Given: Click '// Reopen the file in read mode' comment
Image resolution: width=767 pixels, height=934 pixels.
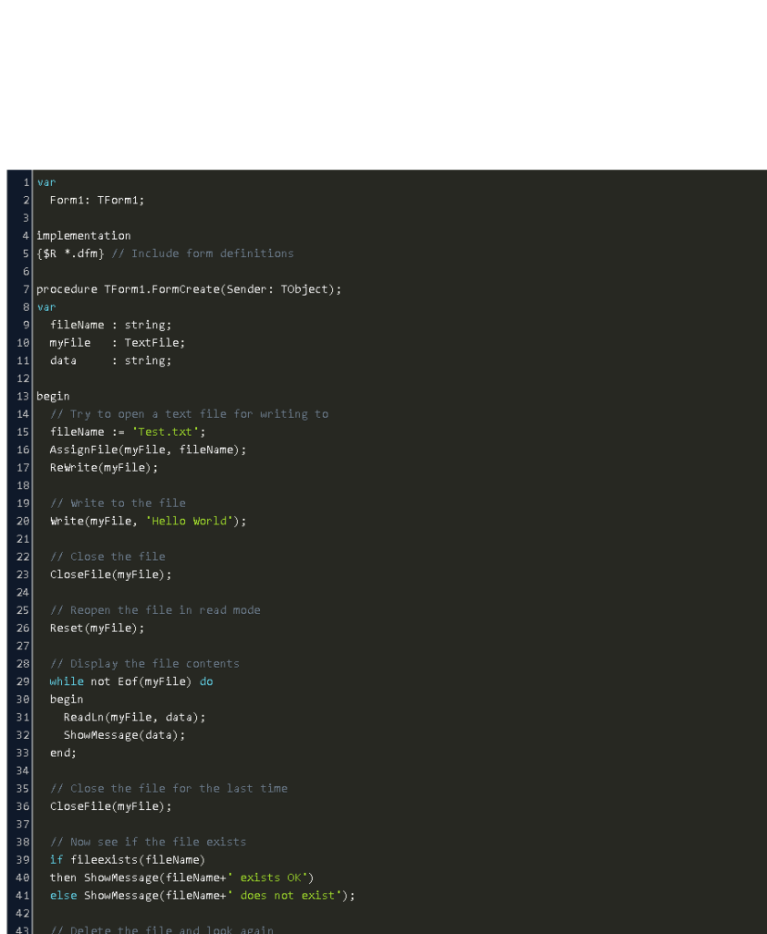Looking at the screenshot, I should coord(155,610).
